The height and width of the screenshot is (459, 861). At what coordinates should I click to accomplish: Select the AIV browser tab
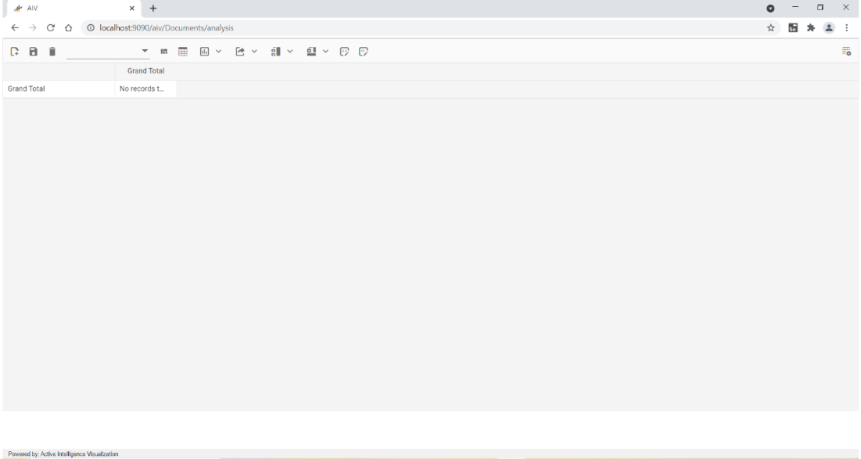point(74,9)
